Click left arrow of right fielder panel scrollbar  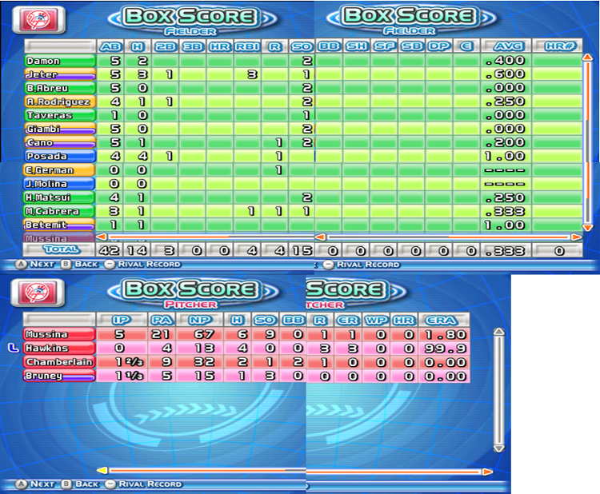tap(320, 237)
